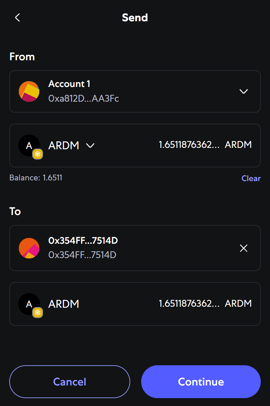Click the Clear link
Screen dimensions: 270x406
(x=251, y=178)
